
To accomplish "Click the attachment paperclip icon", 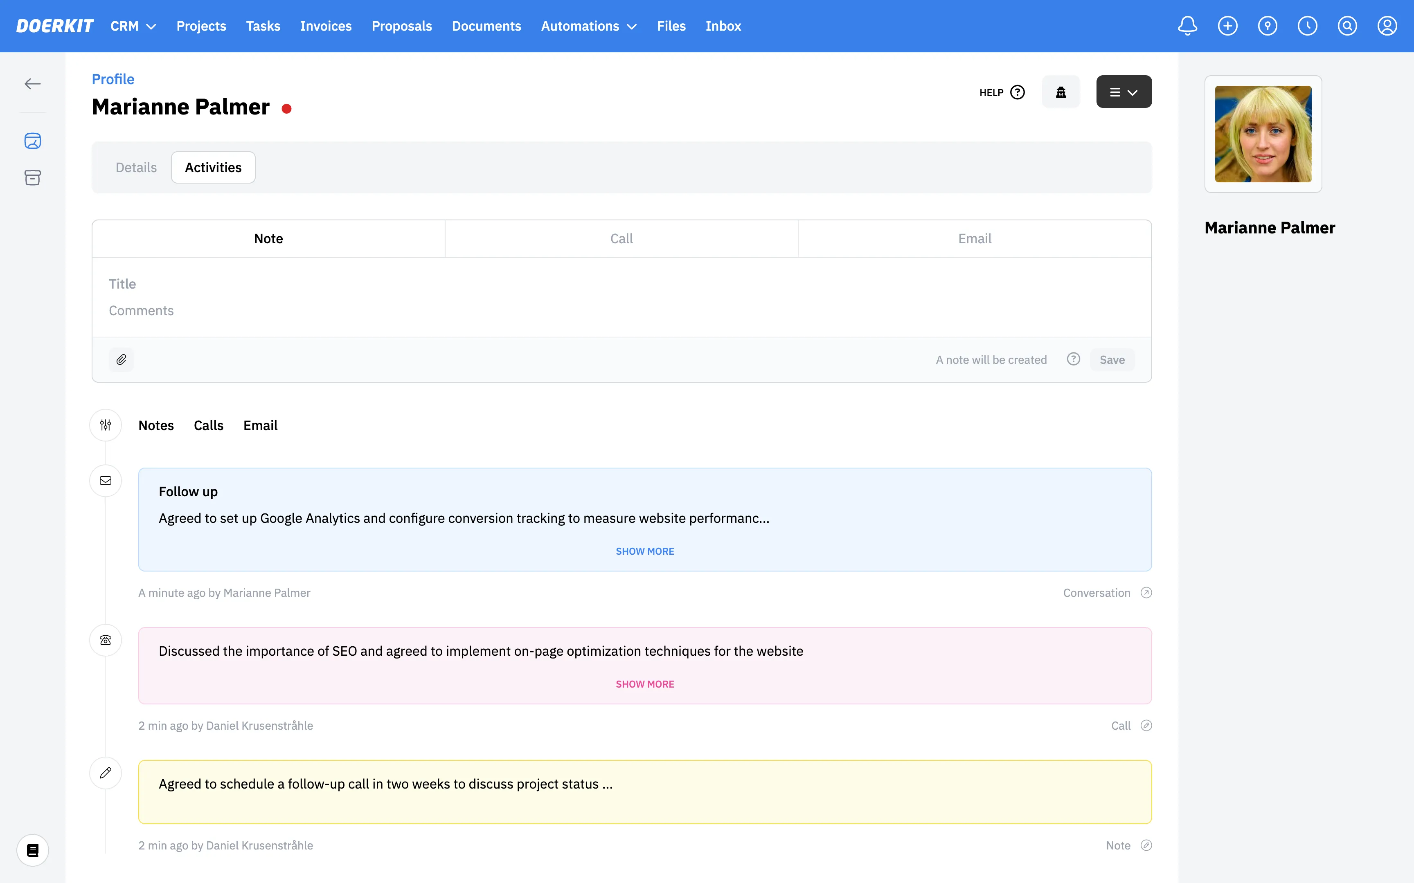I will (x=121, y=360).
